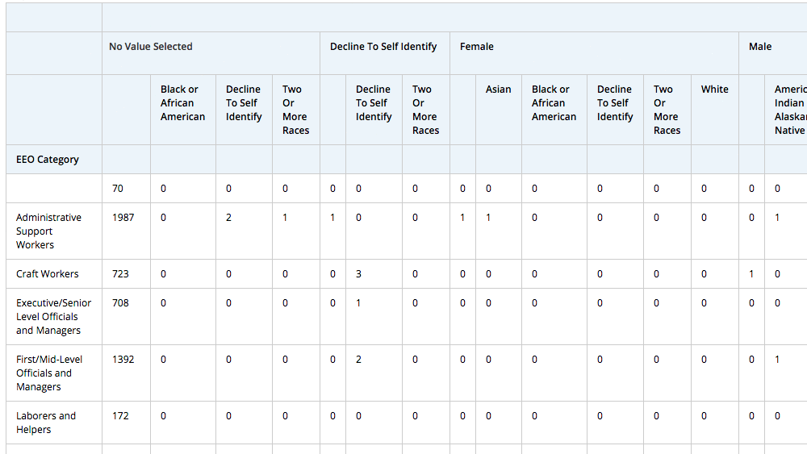
Task: Click "Black or African American" header under No Value Selected
Action: (182, 103)
